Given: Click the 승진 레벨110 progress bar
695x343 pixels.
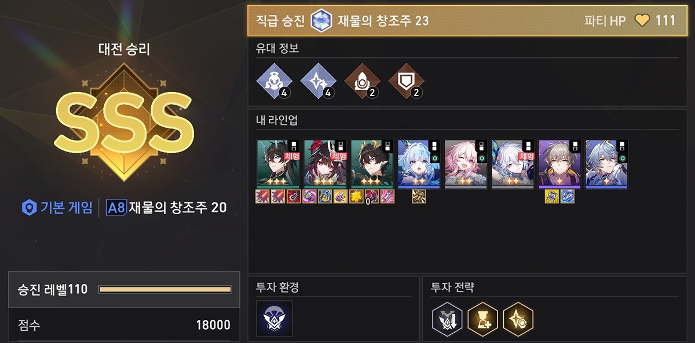Looking at the screenshot, I should 165,289.
